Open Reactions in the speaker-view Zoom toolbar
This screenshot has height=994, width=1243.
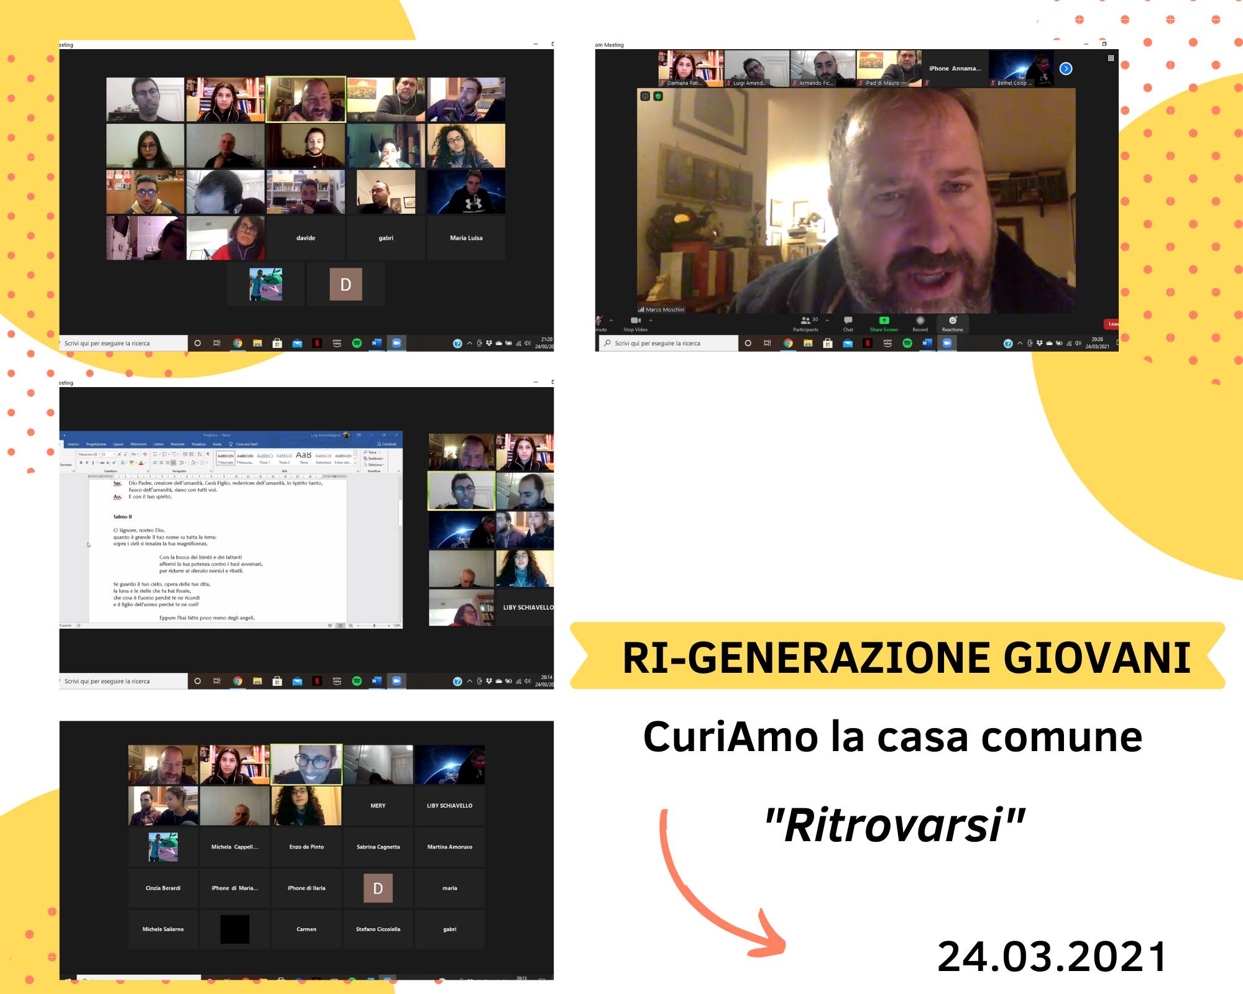(952, 324)
